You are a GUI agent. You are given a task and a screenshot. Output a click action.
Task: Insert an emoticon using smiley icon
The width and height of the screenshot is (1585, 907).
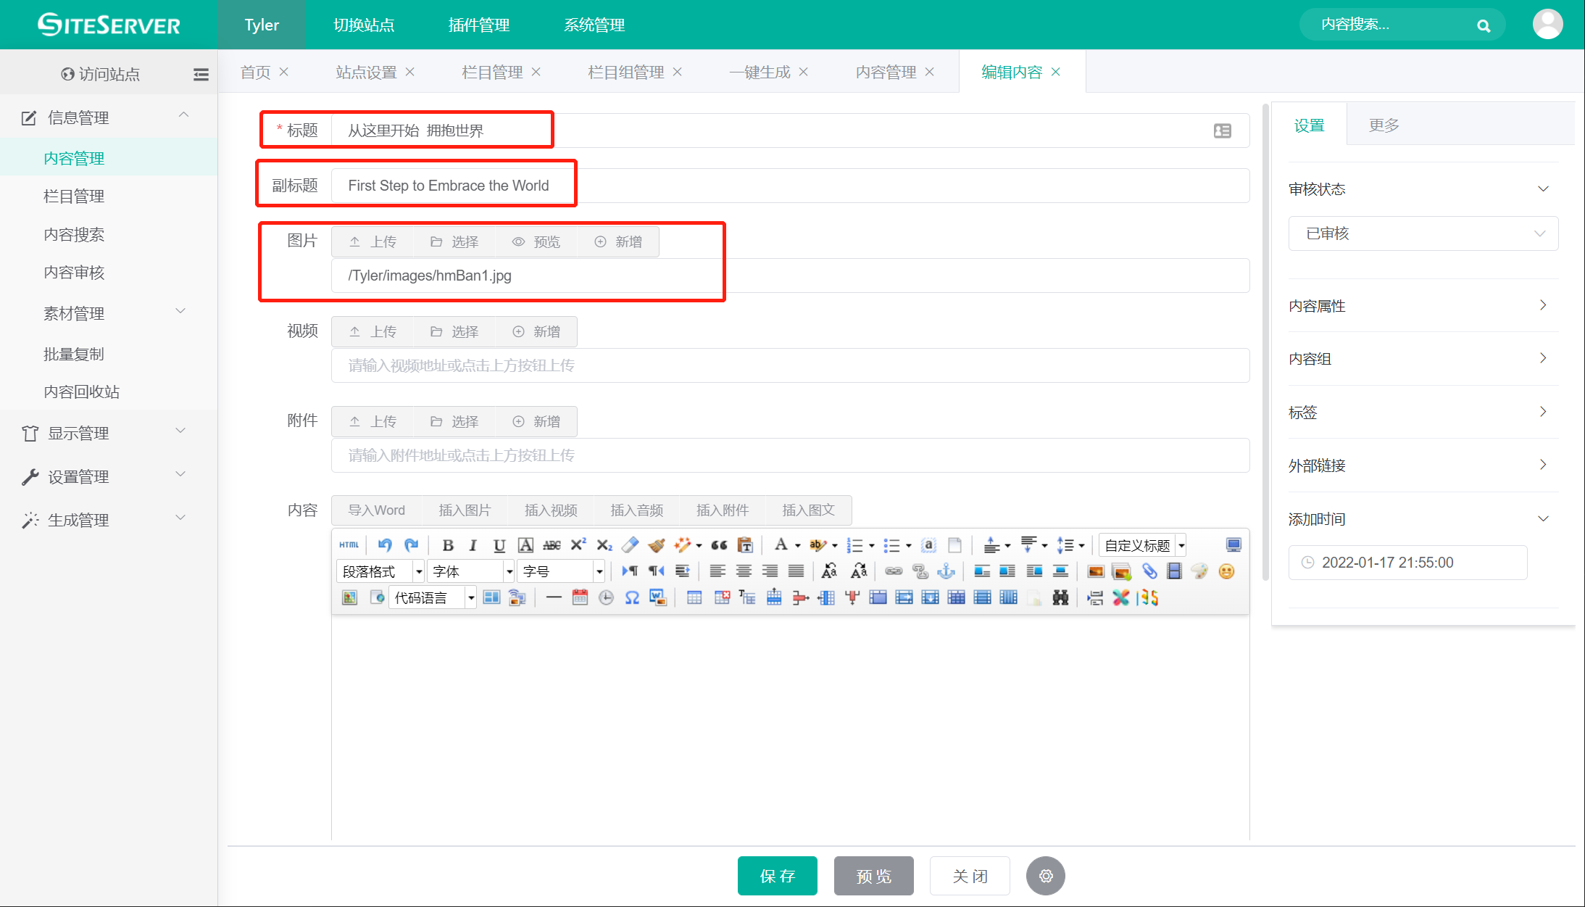[x=1226, y=571]
